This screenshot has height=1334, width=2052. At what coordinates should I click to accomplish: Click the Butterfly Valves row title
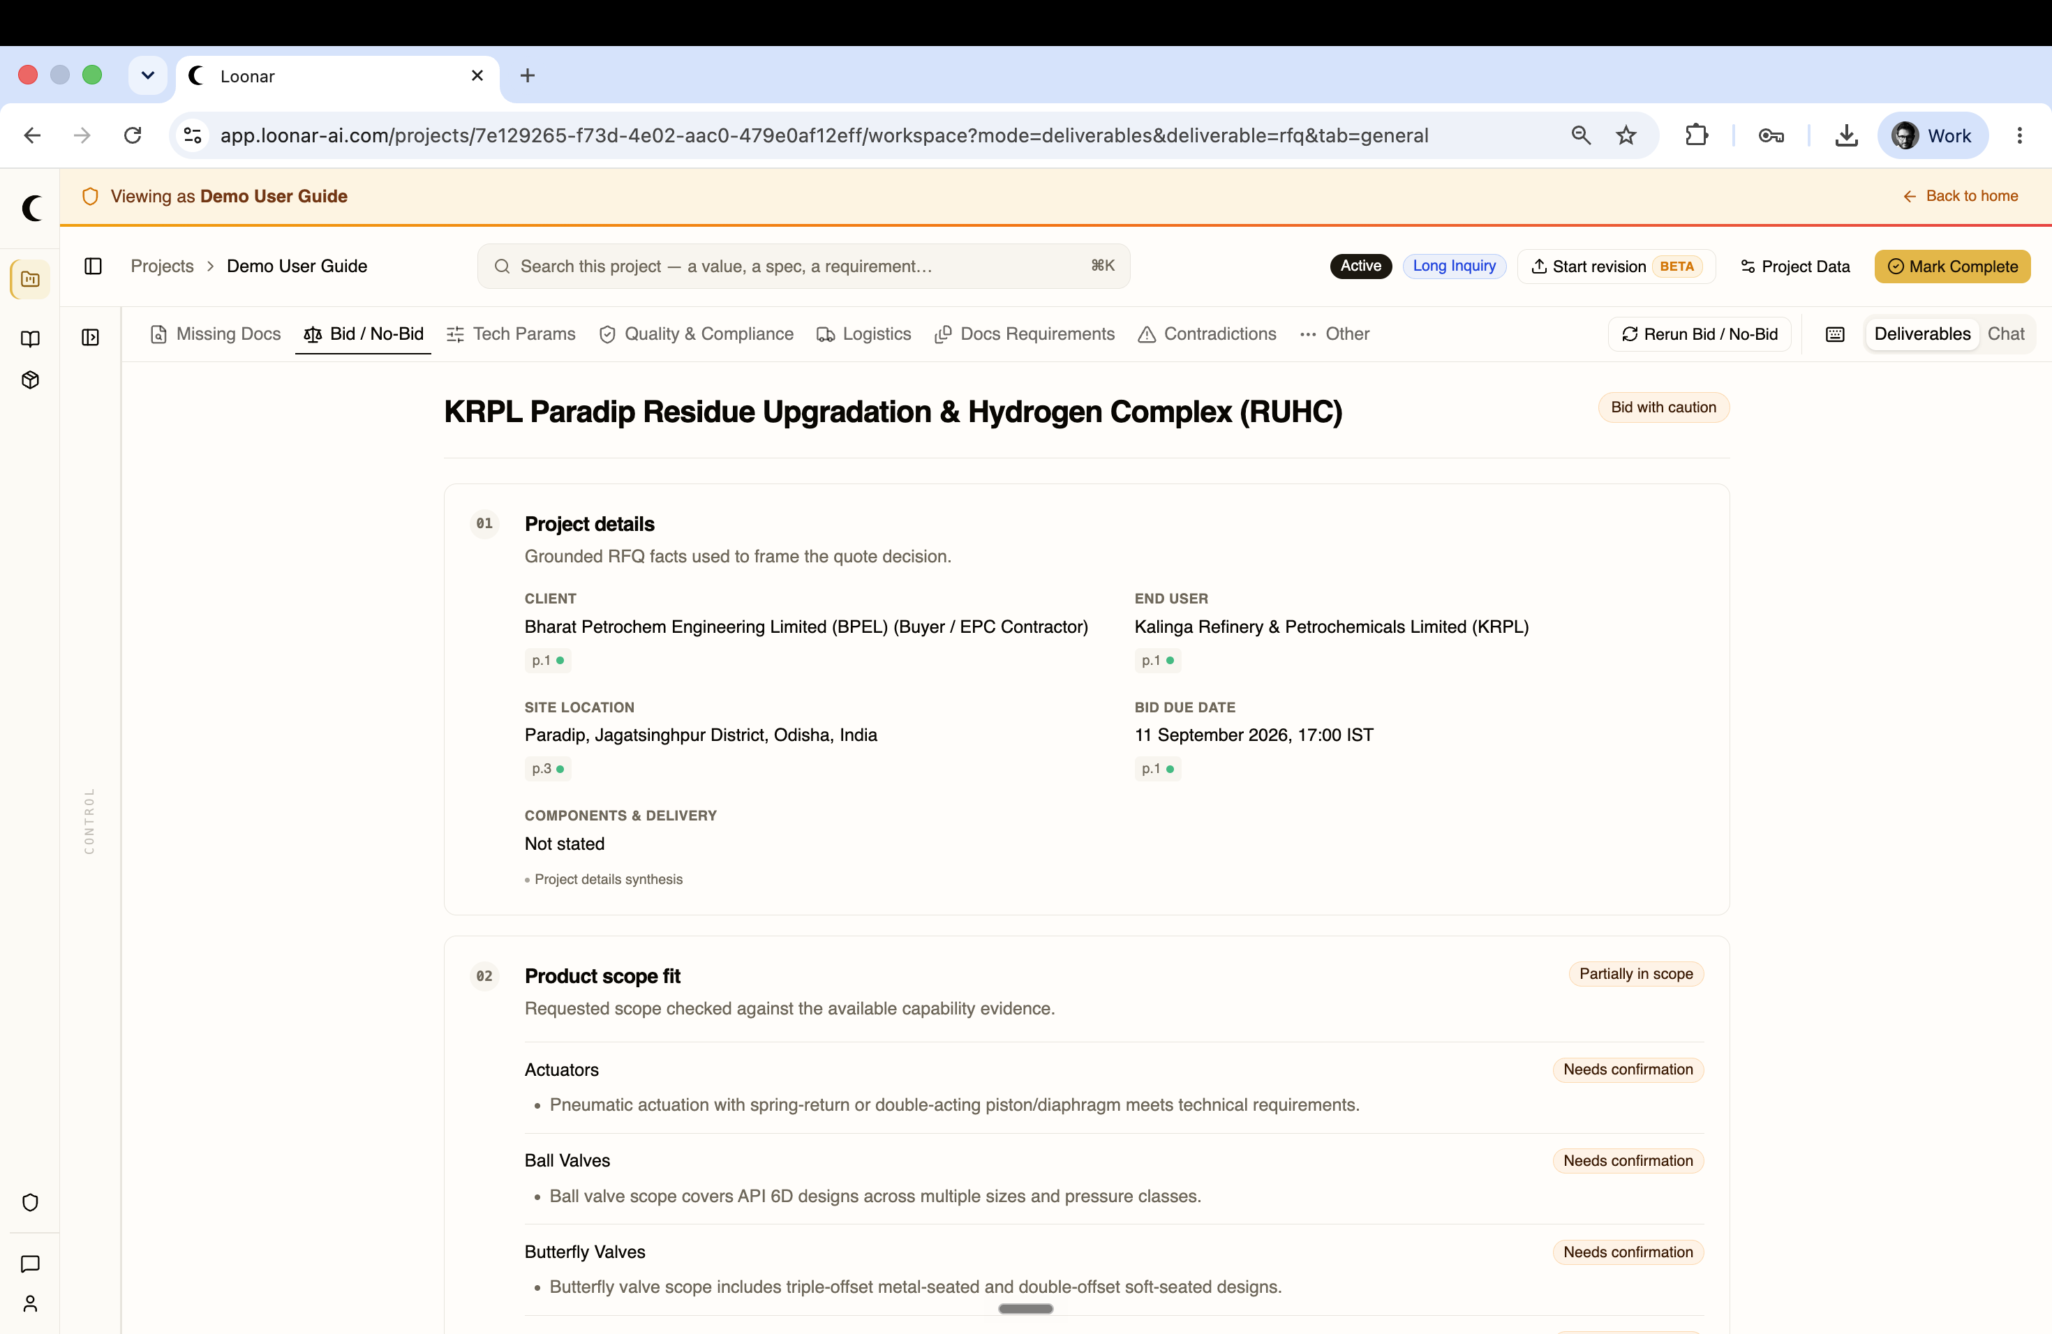[x=585, y=1252]
